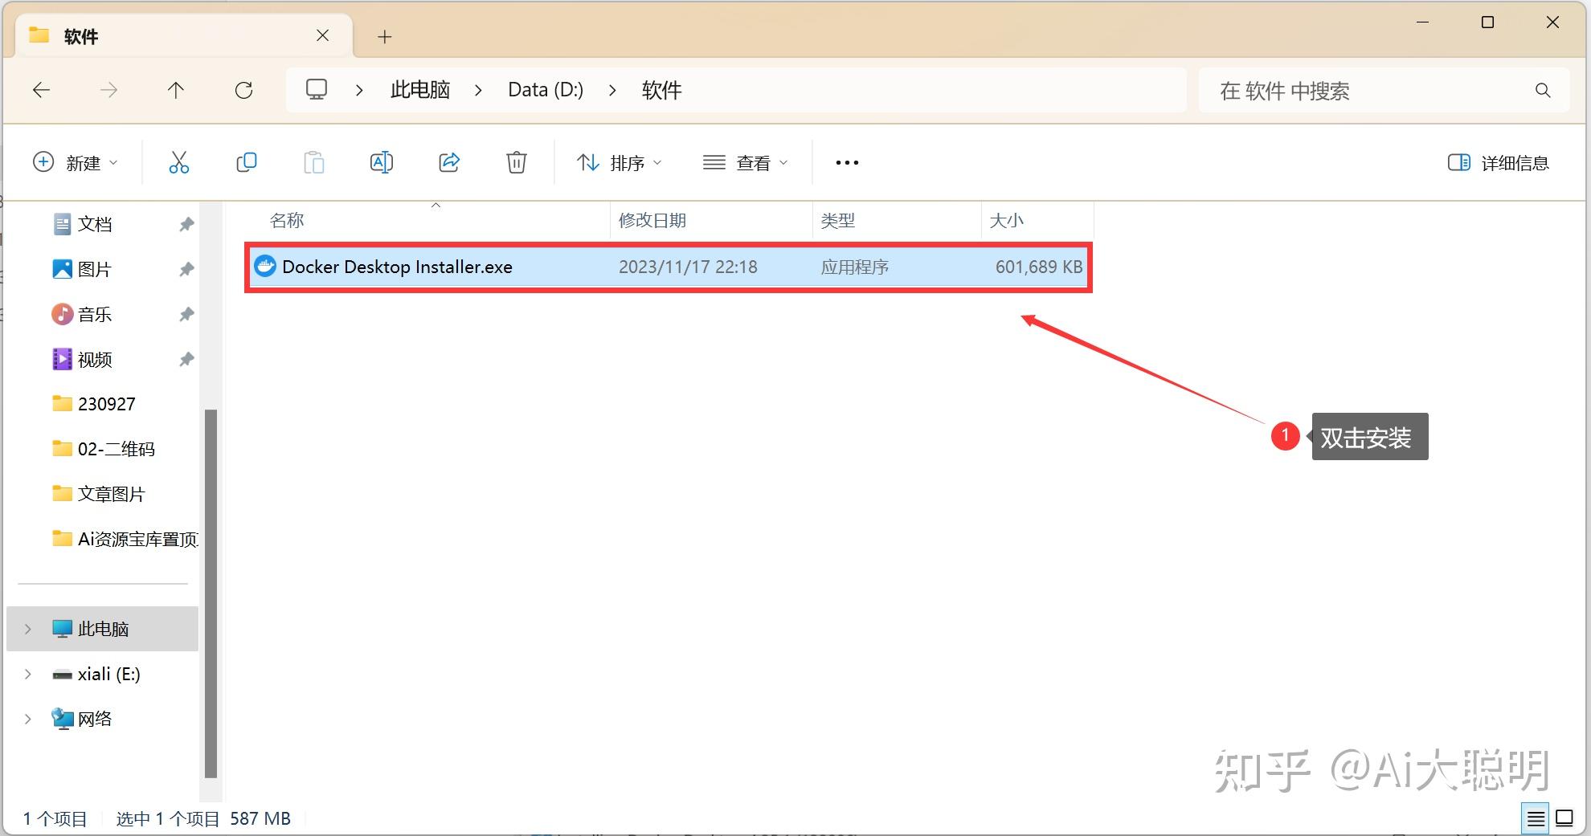
Task: Open folder 02-二维码 in sidebar
Action: pyautogui.click(x=117, y=449)
